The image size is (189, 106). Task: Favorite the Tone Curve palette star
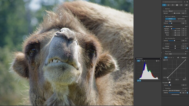186,51
